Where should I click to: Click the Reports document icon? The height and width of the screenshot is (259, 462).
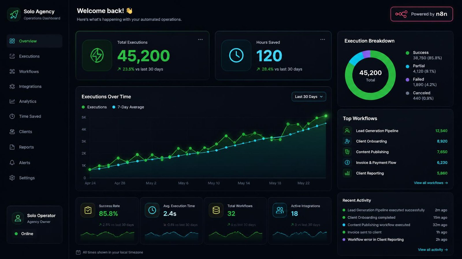(x=12, y=147)
